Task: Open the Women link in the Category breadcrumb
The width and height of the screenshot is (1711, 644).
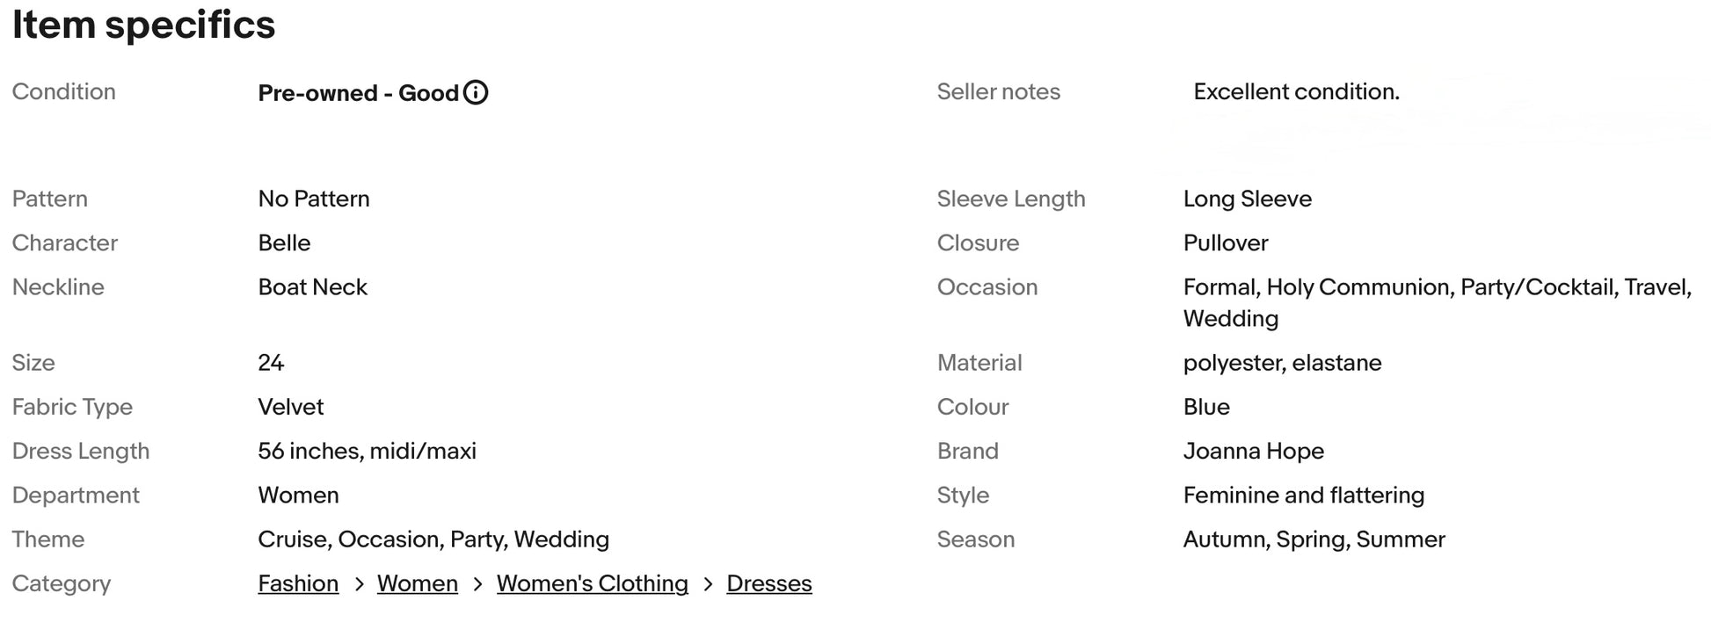Action: pos(418,583)
